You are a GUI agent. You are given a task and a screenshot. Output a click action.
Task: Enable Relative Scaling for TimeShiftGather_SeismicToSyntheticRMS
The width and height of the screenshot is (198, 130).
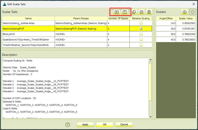[141, 45]
